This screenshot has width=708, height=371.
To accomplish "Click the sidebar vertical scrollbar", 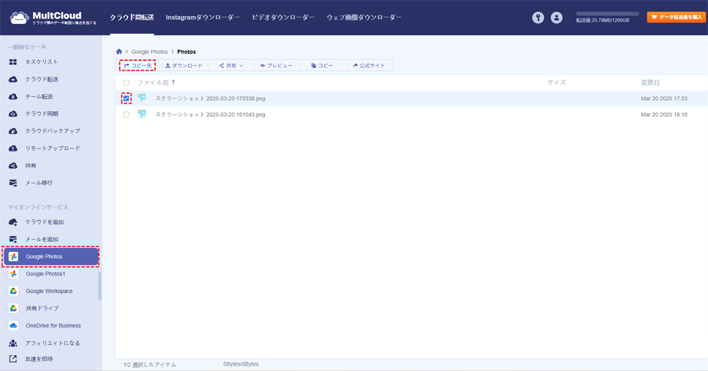I will pyautogui.click(x=100, y=286).
